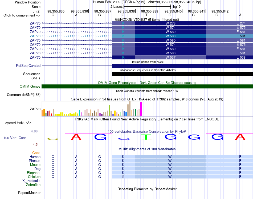Click the 'Click to complement -->' label
Viewport: 253px width, 199px height.
pos(22,15)
